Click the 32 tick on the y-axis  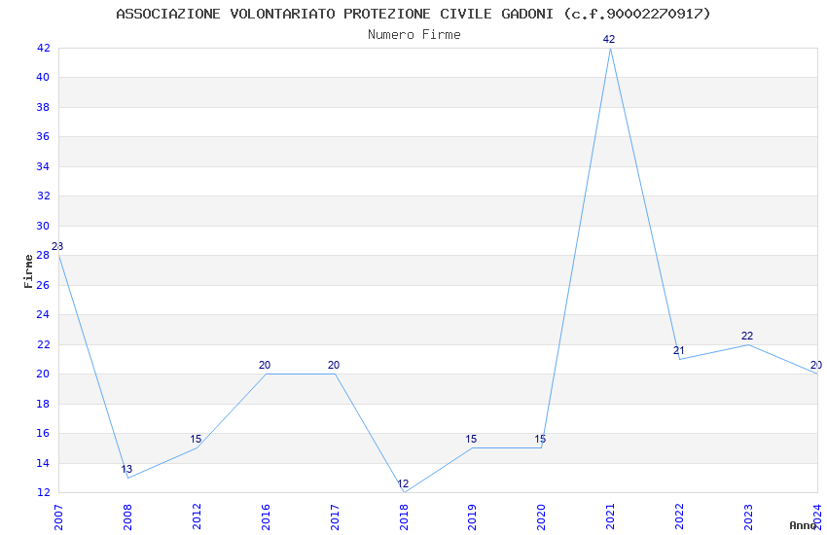point(43,196)
